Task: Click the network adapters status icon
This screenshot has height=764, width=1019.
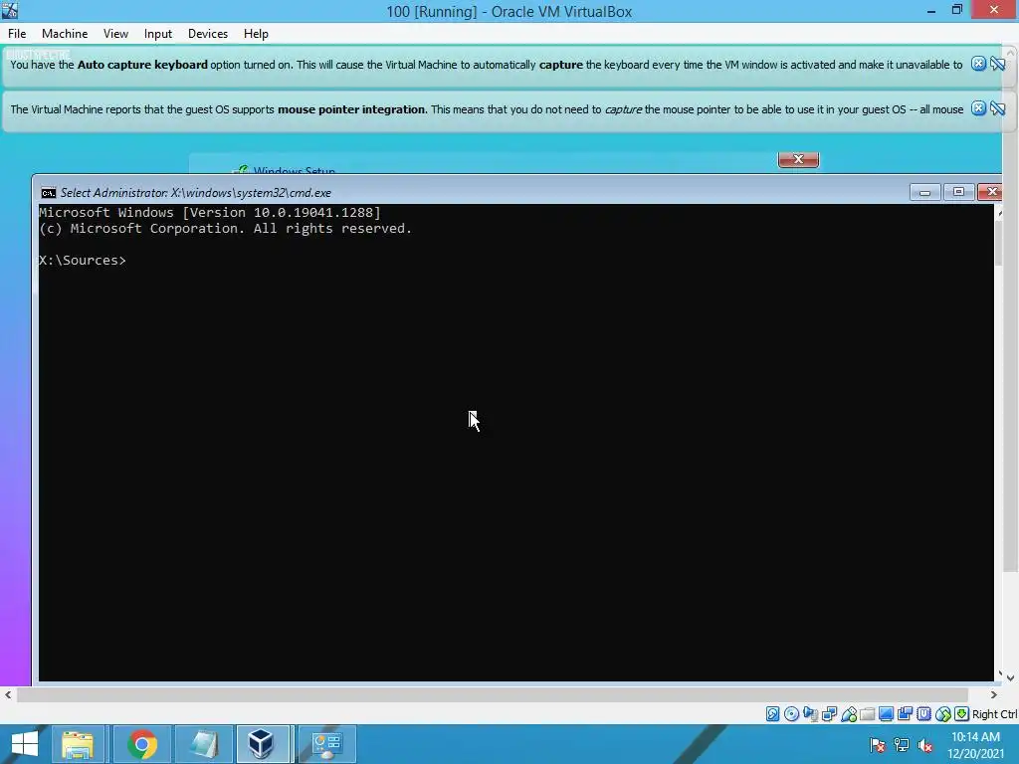Action: (x=829, y=714)
